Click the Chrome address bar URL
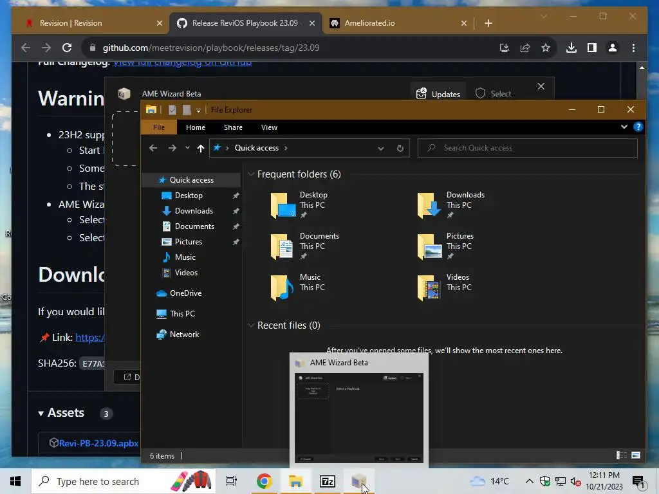Image resolution: width=659 pixels, height=494 pixels. coord(211,48)
